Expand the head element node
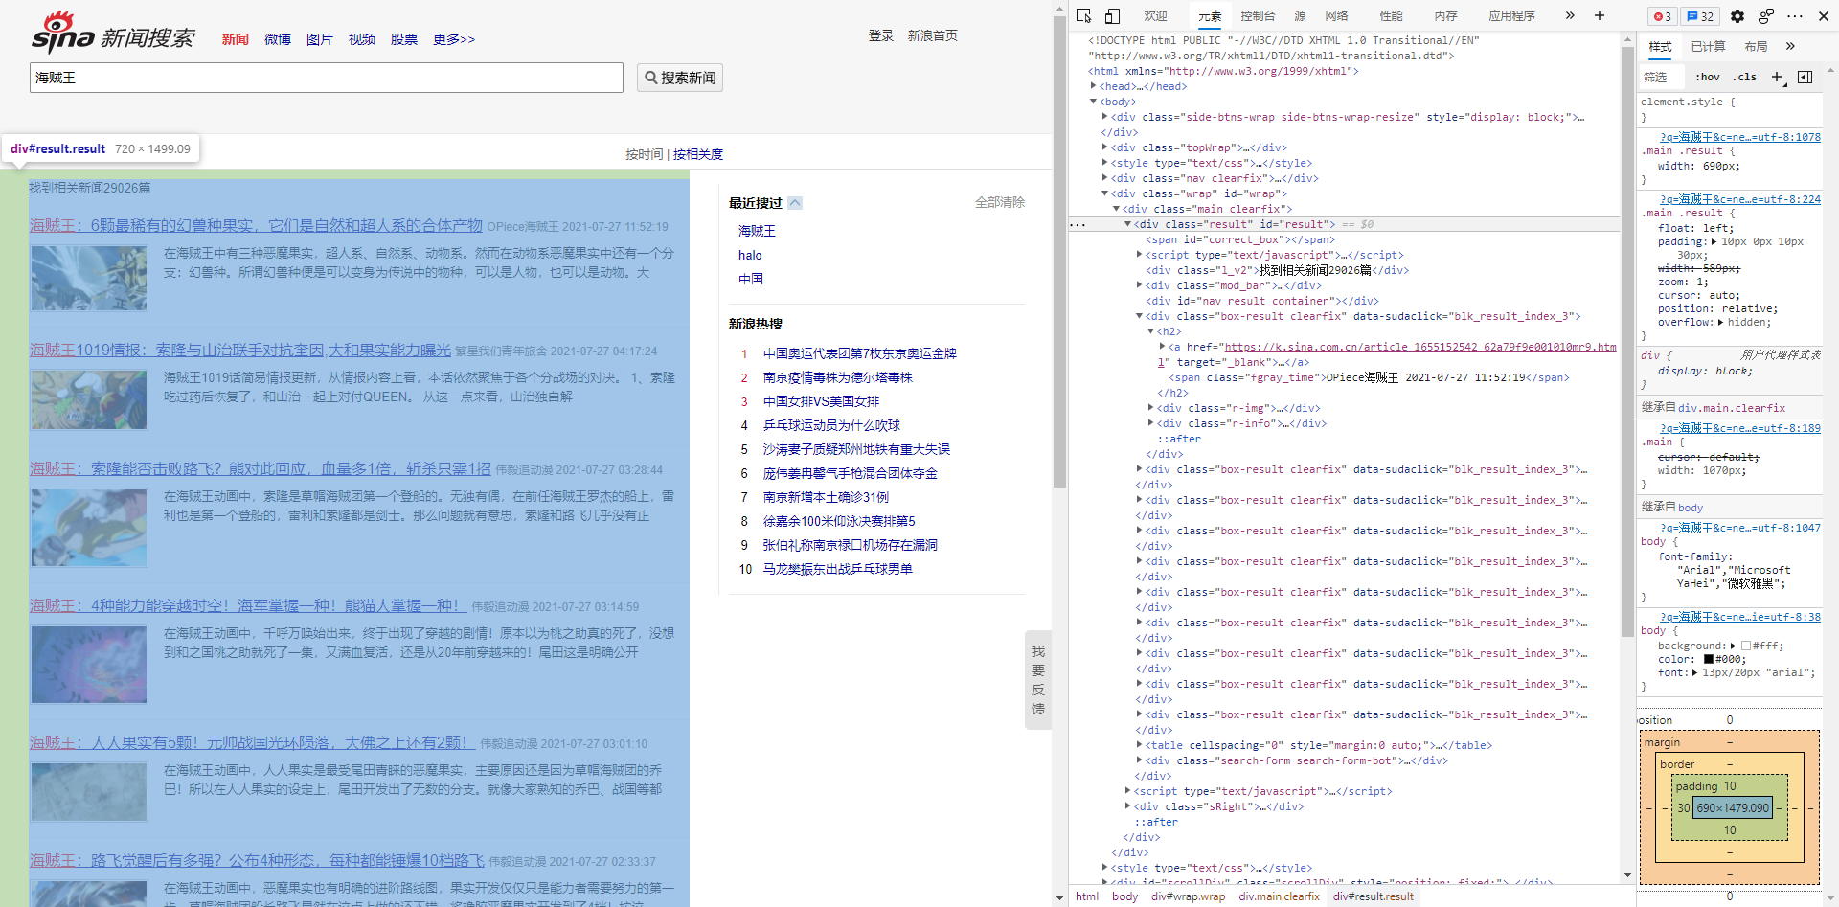Image resolution: width=1839 pixels, height=907 pixels. pos(1093,86)
